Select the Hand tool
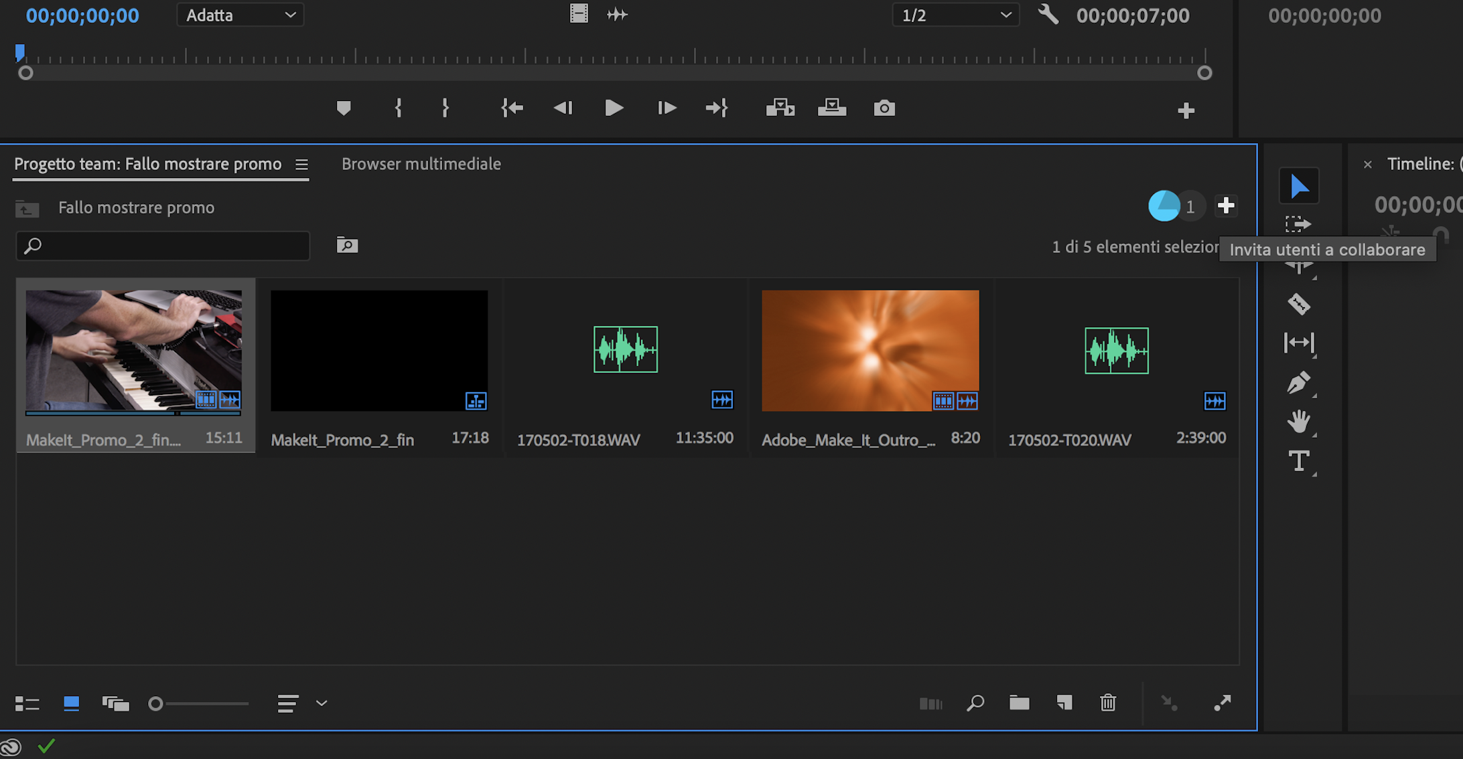This screenshot has height=759, width=1463. point(1298,422)
